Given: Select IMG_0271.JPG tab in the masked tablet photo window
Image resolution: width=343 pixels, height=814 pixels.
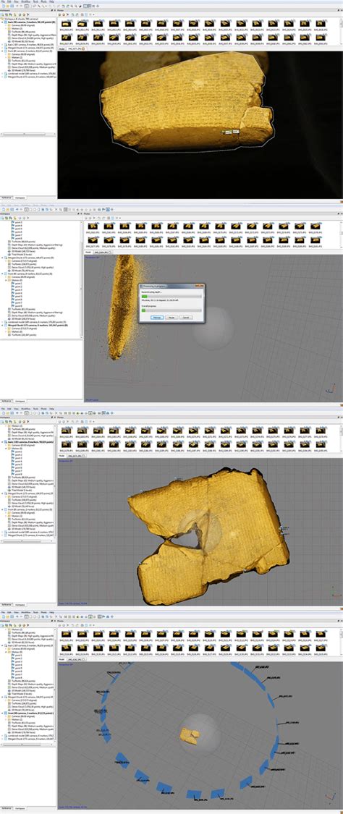Looking at the screenshot, I should point(75,49).
